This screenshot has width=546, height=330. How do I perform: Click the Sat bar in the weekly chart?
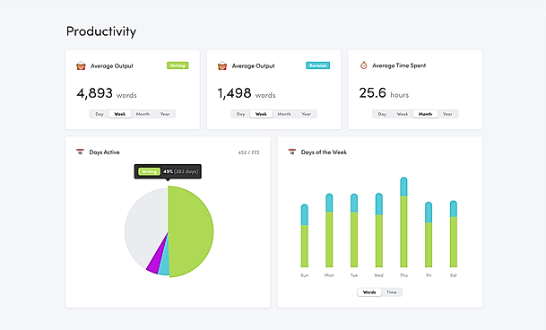coord(454,234)
